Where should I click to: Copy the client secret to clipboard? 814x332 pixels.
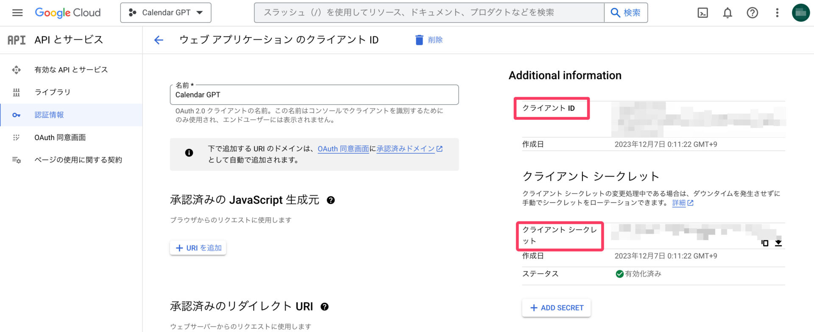pyautogui.click(x=765, y=243)
